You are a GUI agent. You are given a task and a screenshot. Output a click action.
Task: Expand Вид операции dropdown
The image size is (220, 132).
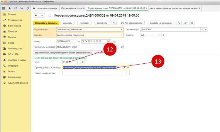click(122, 29)
